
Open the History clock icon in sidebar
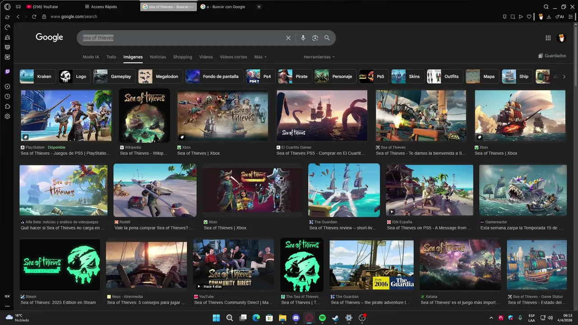pos(7,97)
